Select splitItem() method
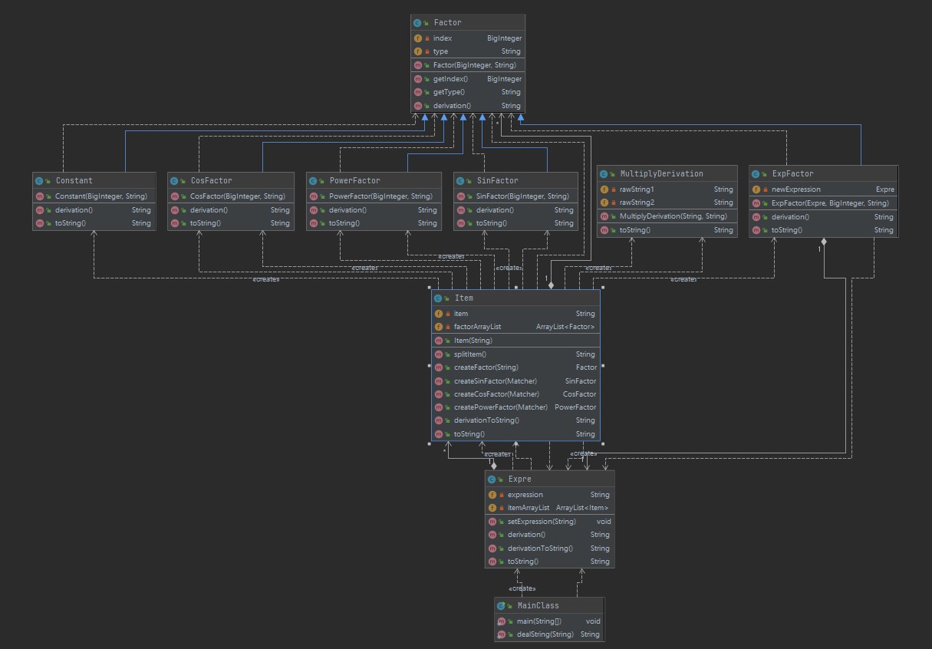Screen dimensions: 932x649 point(515,354)
